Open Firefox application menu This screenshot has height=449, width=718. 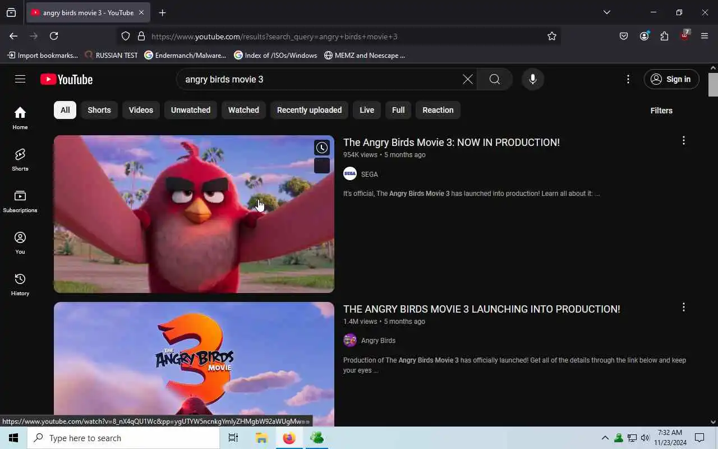pos(705,36)
